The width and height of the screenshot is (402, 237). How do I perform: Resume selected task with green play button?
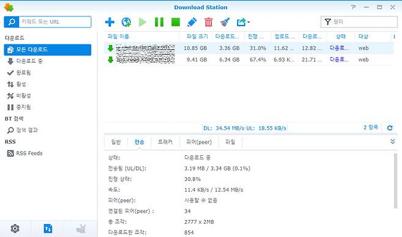[142, 22]
